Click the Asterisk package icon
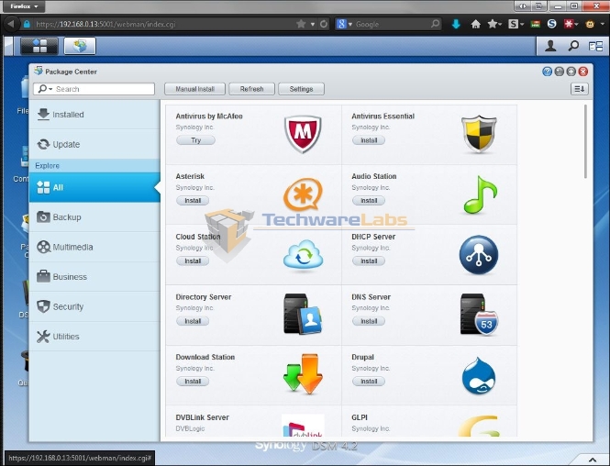This screenshot has height=466, width=610. [303, 194]
